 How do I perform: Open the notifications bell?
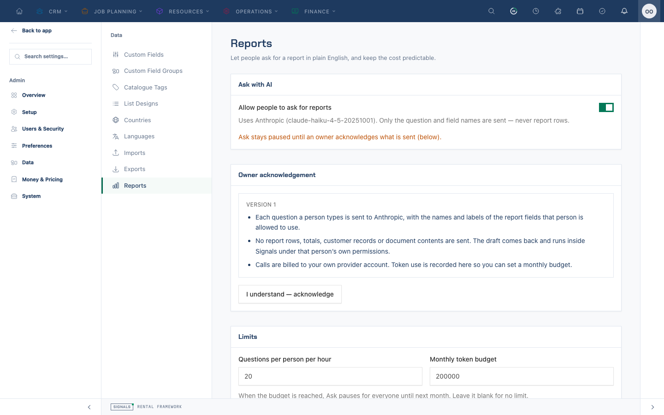click(x=624, y=11)
